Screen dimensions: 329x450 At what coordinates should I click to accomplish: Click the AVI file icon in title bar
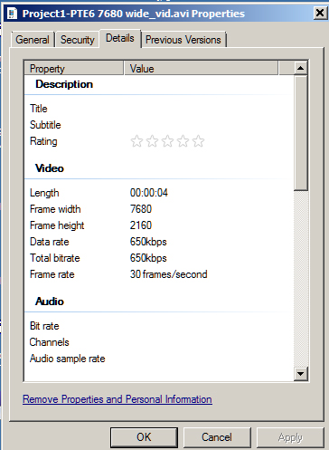coord(12,14)
